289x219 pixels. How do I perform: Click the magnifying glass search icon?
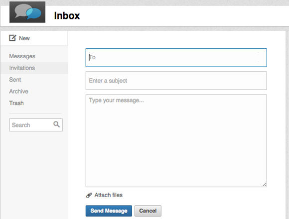click(x=57, y=124)
